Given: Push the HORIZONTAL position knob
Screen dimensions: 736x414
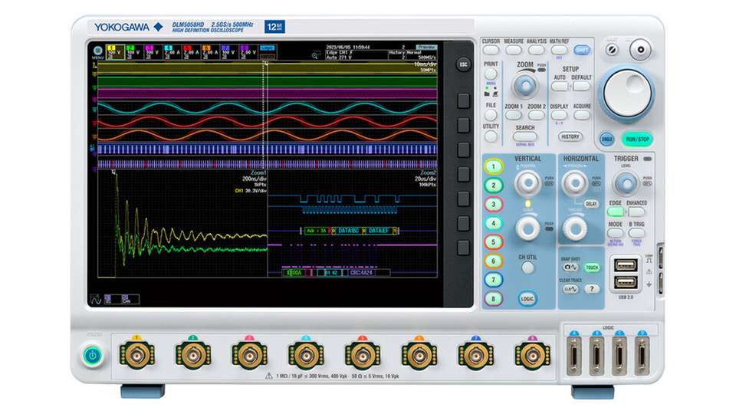Looking at the screenshot, I should click(x=575, y=183).
